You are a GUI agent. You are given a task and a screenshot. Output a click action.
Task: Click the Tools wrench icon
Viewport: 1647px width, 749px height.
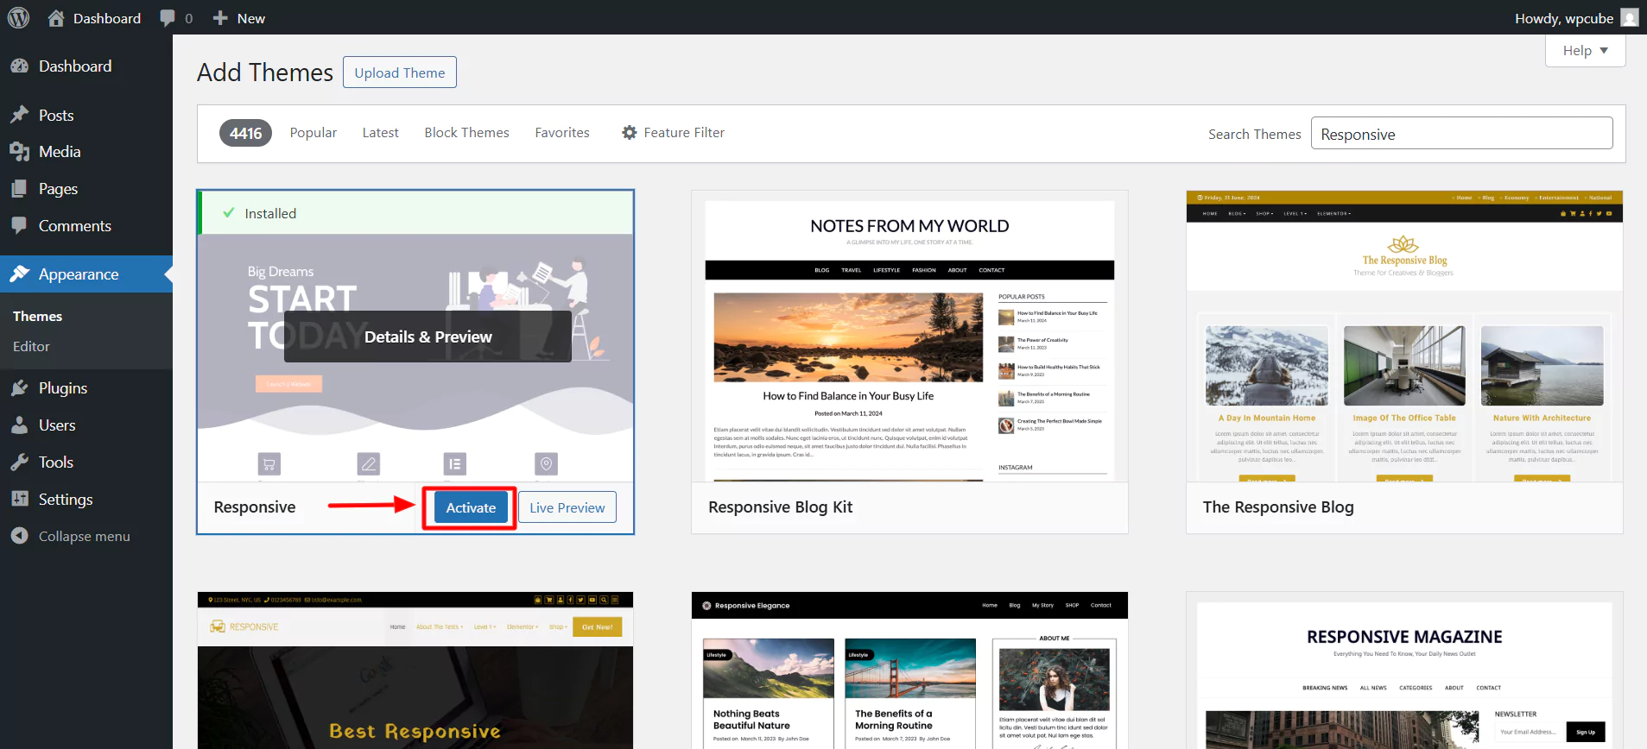pyautogui.click(x=20, y=463)
